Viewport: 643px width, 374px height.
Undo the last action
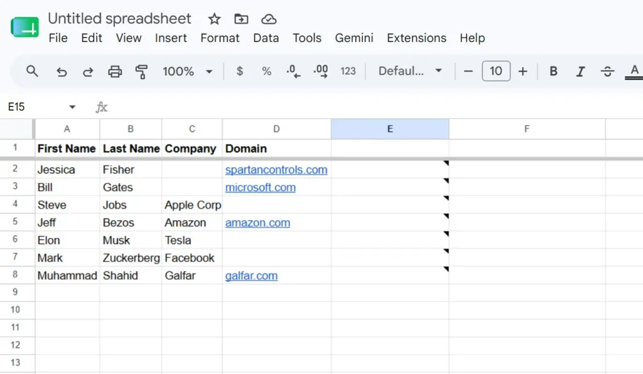pyautogui.click(x=61, y=71)
